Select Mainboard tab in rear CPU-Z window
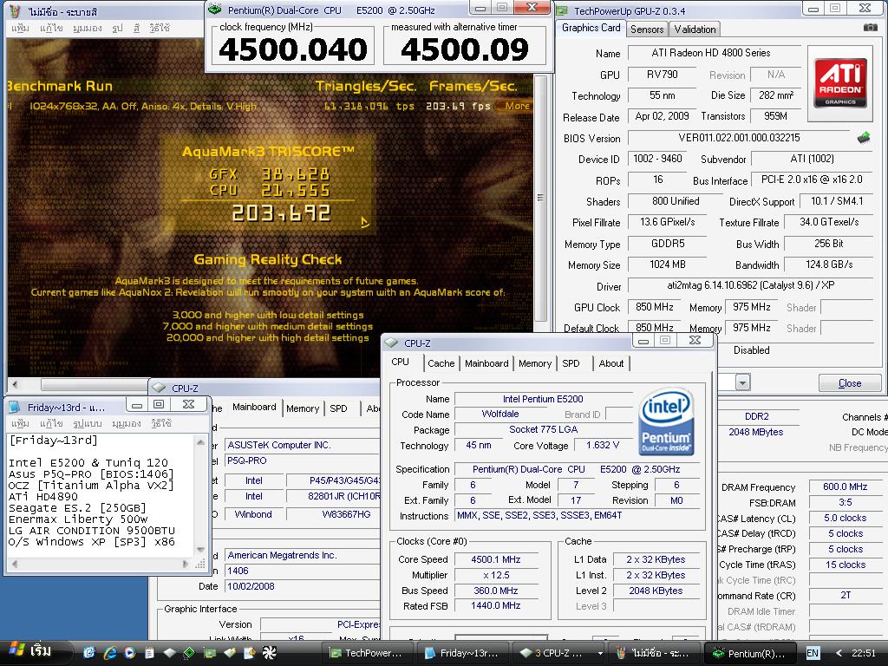The height and width of the screenshot is (666, 888). point(254,407)
